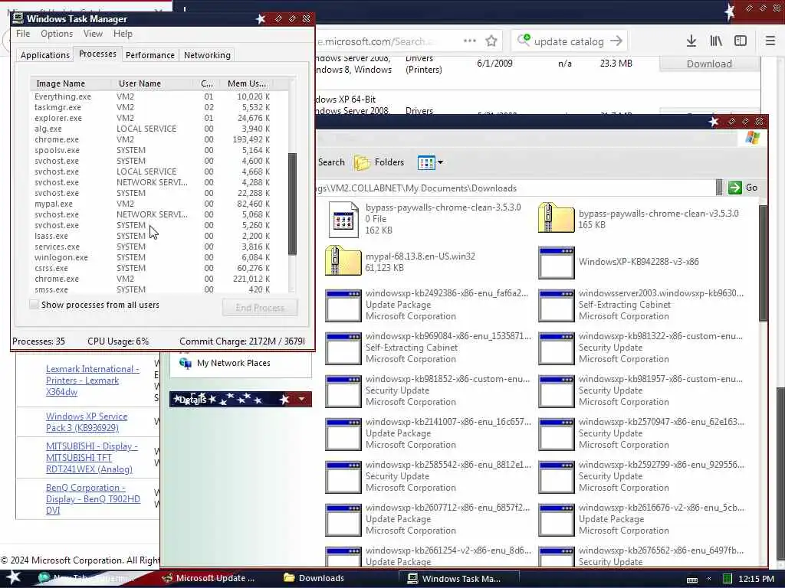Select the windowsxp-kb2492386-x86-enu file icon
Screen dimensions: 785x588
click(x=343, y=305)
